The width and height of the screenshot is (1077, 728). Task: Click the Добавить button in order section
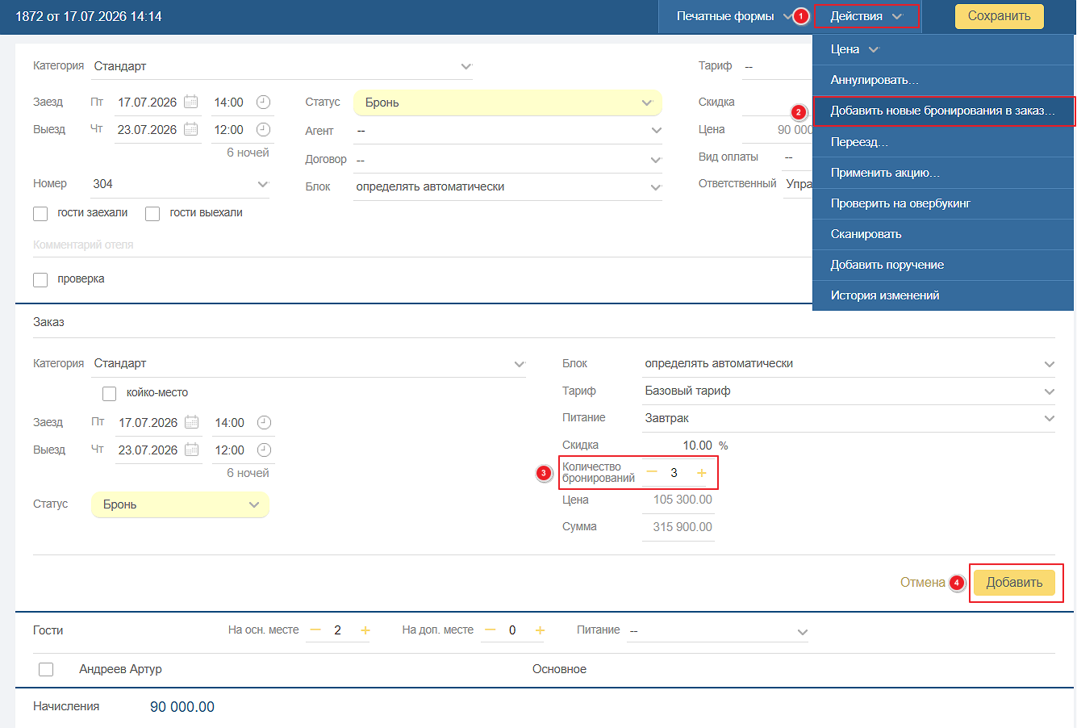(1014, 583)
